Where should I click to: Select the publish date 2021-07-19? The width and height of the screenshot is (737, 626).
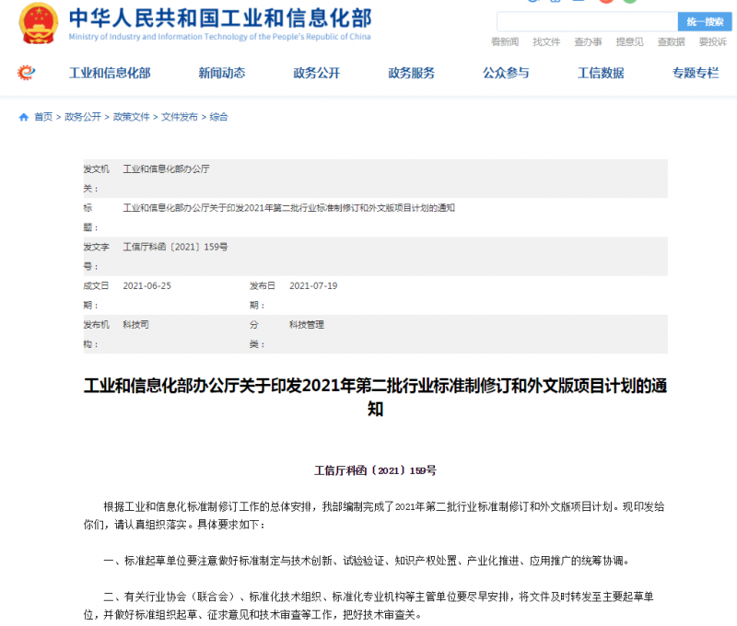[x=313, y=286]
